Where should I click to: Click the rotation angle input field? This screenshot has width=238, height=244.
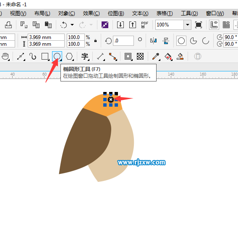[x=123, y=41]
